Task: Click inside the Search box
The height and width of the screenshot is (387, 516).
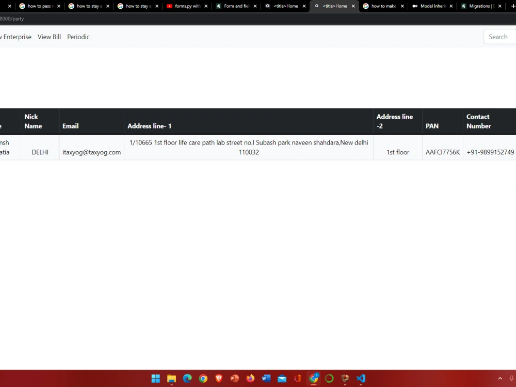Action: (x=498, y=37)
